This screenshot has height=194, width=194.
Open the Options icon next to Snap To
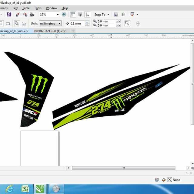(116, 15)
